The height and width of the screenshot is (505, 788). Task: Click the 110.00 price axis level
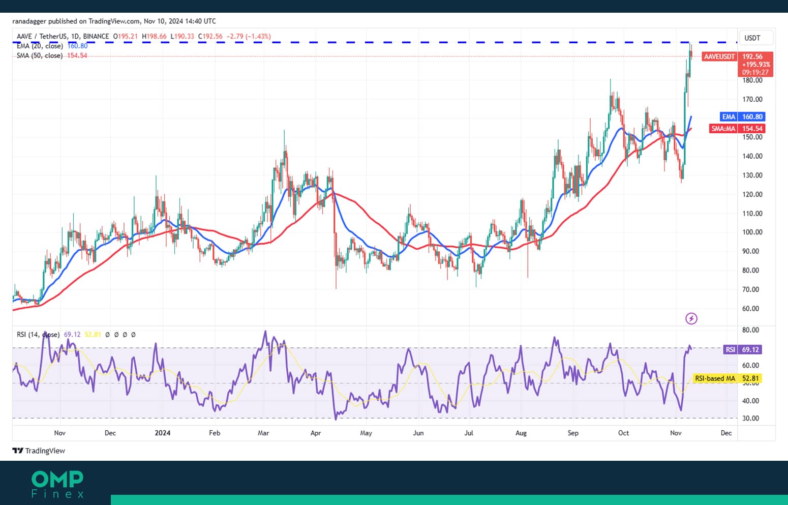[752, 214]
